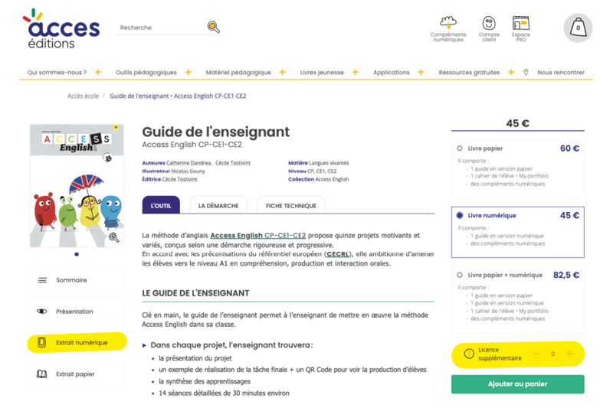
Task: Expand the Qui sommes-nous plus sign
Action: 98,72
